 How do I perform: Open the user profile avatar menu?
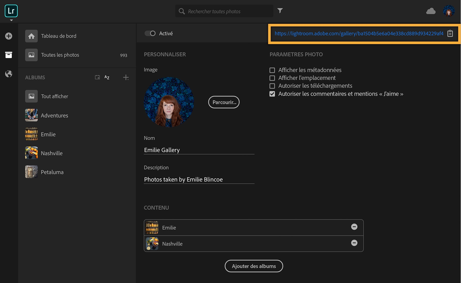(x=449, y=11)
